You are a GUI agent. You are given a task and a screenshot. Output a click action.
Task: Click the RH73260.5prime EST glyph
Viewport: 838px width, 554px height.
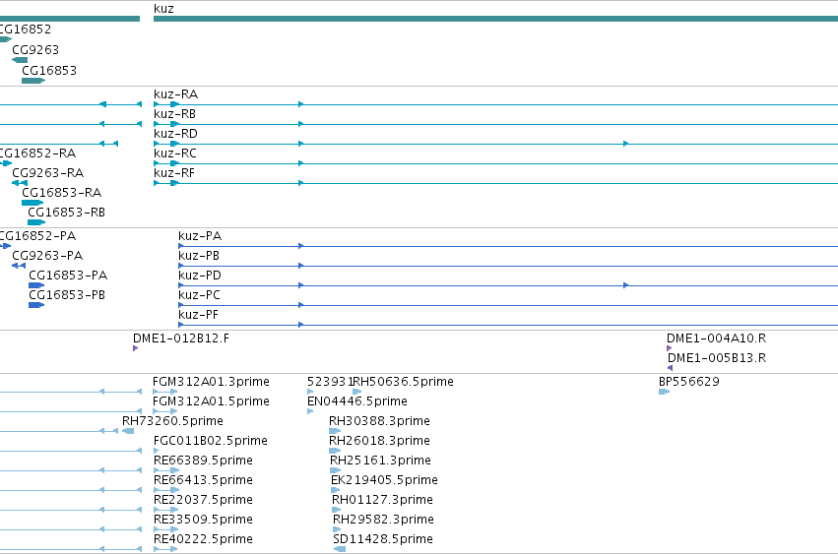click(x=128, y=431)
